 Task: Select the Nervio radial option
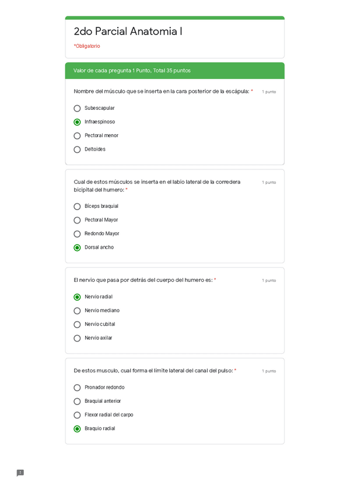[x=77, y=297]
